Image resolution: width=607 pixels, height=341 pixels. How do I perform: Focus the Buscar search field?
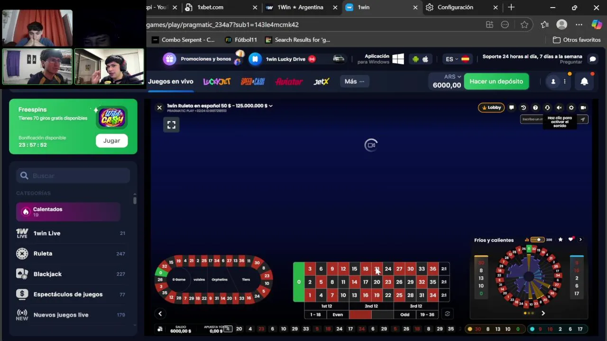tap(73, 176)
